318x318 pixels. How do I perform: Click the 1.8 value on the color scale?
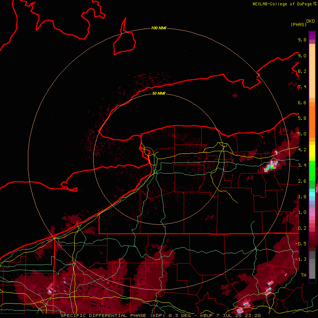pos(302,197)
